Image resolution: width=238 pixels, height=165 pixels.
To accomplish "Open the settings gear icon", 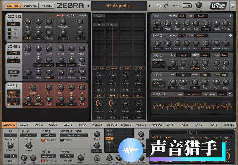I will tap(233, 6).
